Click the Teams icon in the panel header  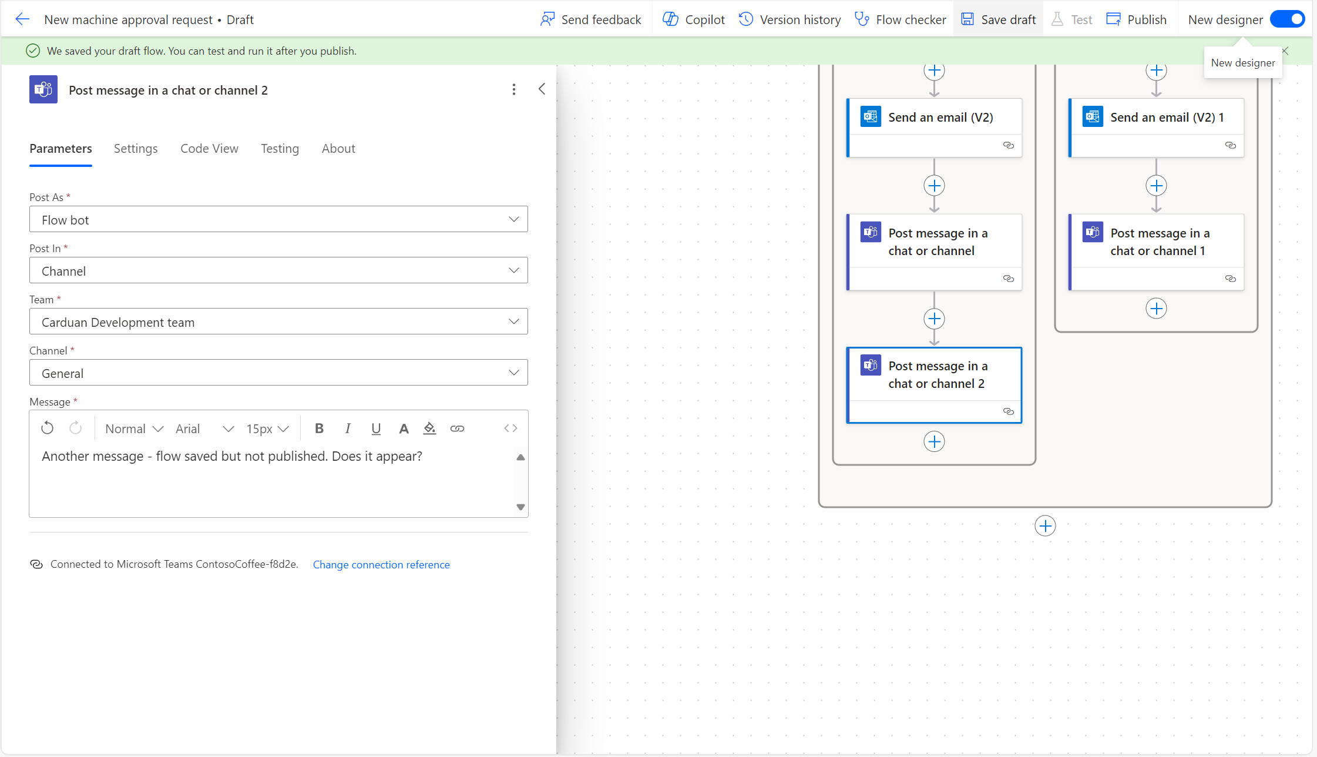coord(43,89)
